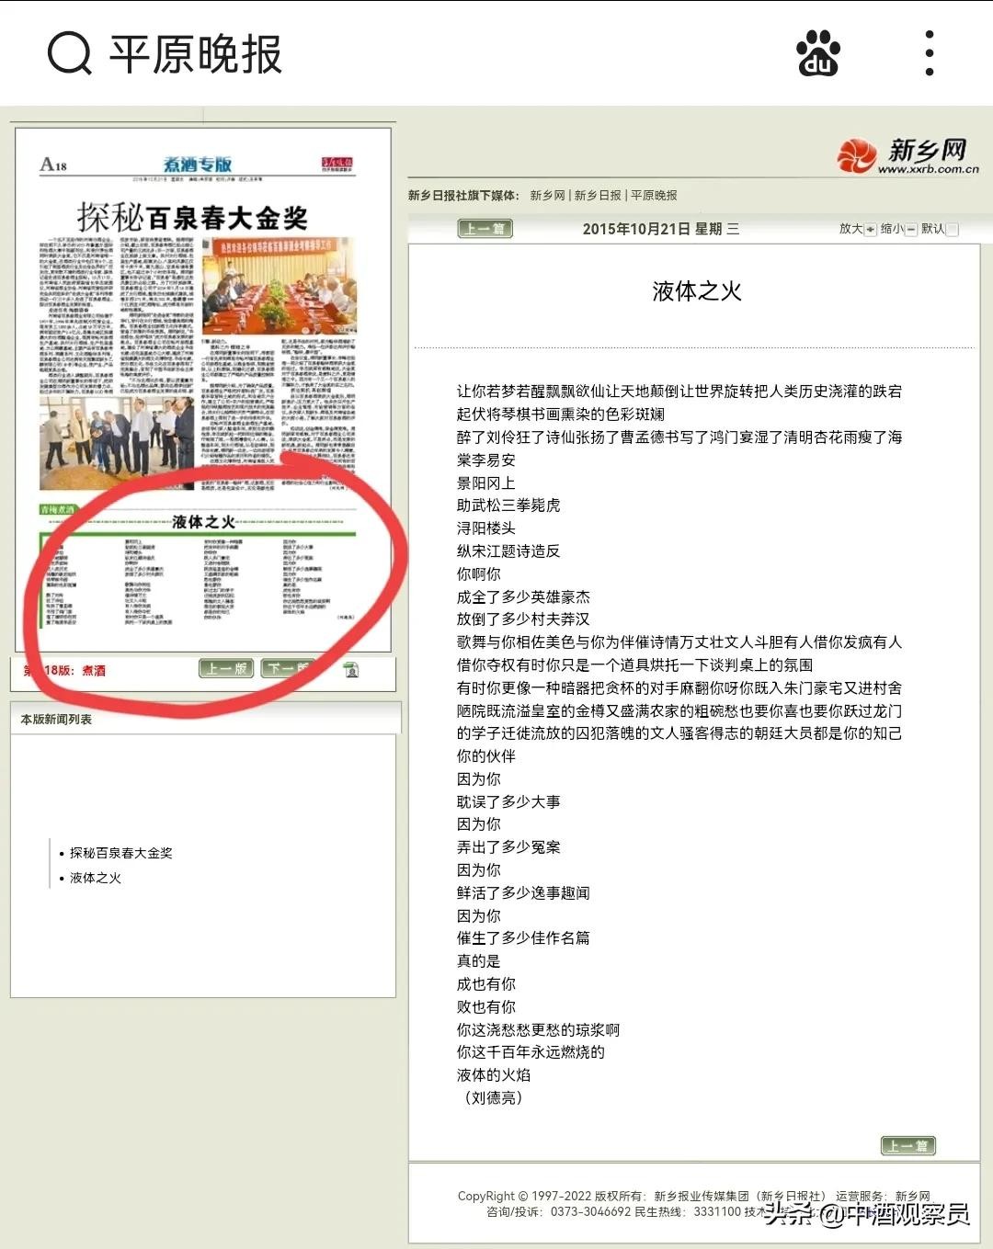
Task: Reset font size with 默认 box
Action: point(952,230)
